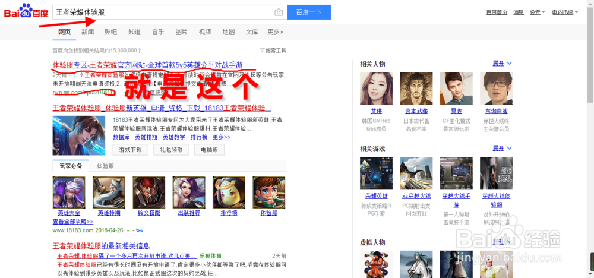Click the Baidu logo
Image resolution: width=594 pixels, height=278 pixels.
click(27, 11)
